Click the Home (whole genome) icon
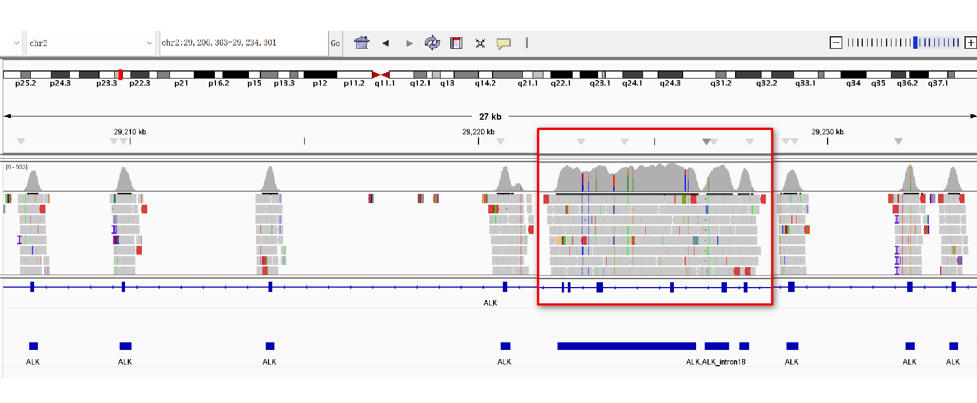 (362, 43)
